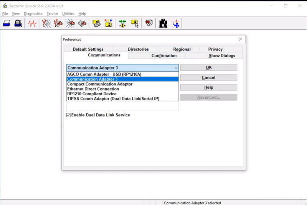307x205 pixels.
Task: Click the yellow ECM with colored pins icon
Action: (109, 23)
